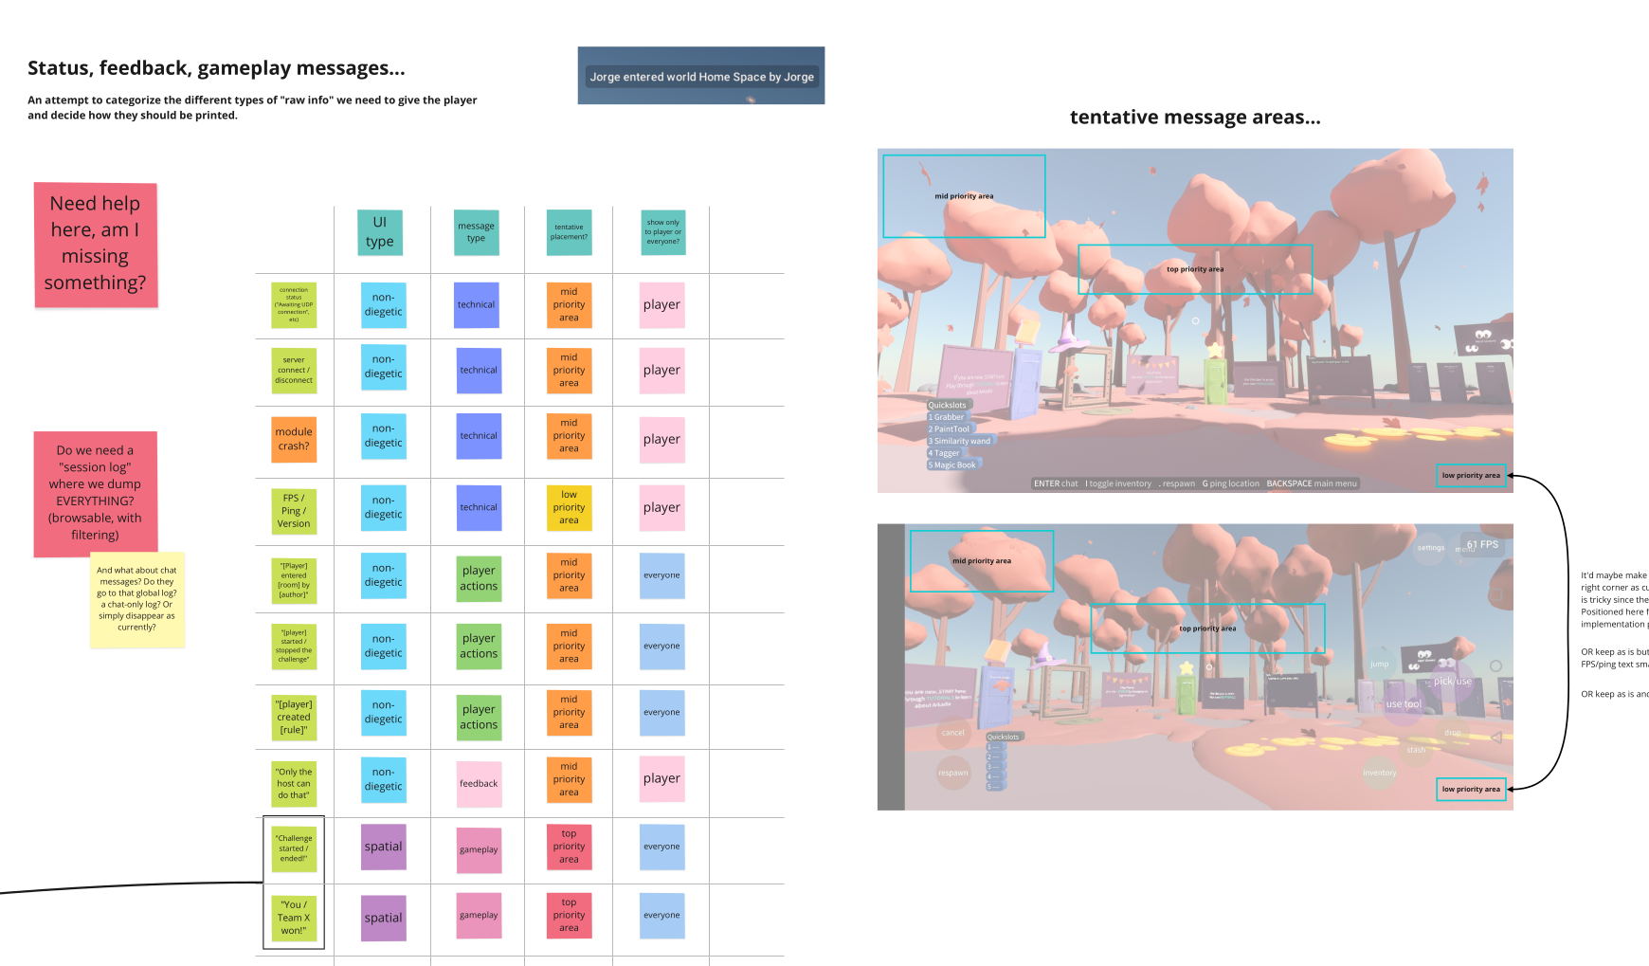This screenshot has width=1649, height=966.
Task: Click "gameplay" in the "You / Team X won" row
Action: [x=479, y=916]
